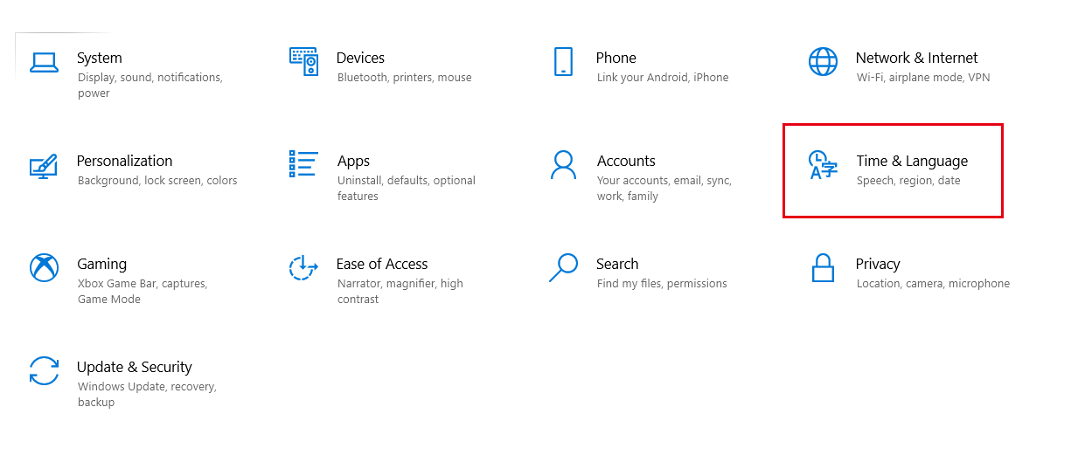Image resolution: width=1092 pixels, height=476 pixels.
Task: Click the Apps list icon
Action: click(303, 163)
